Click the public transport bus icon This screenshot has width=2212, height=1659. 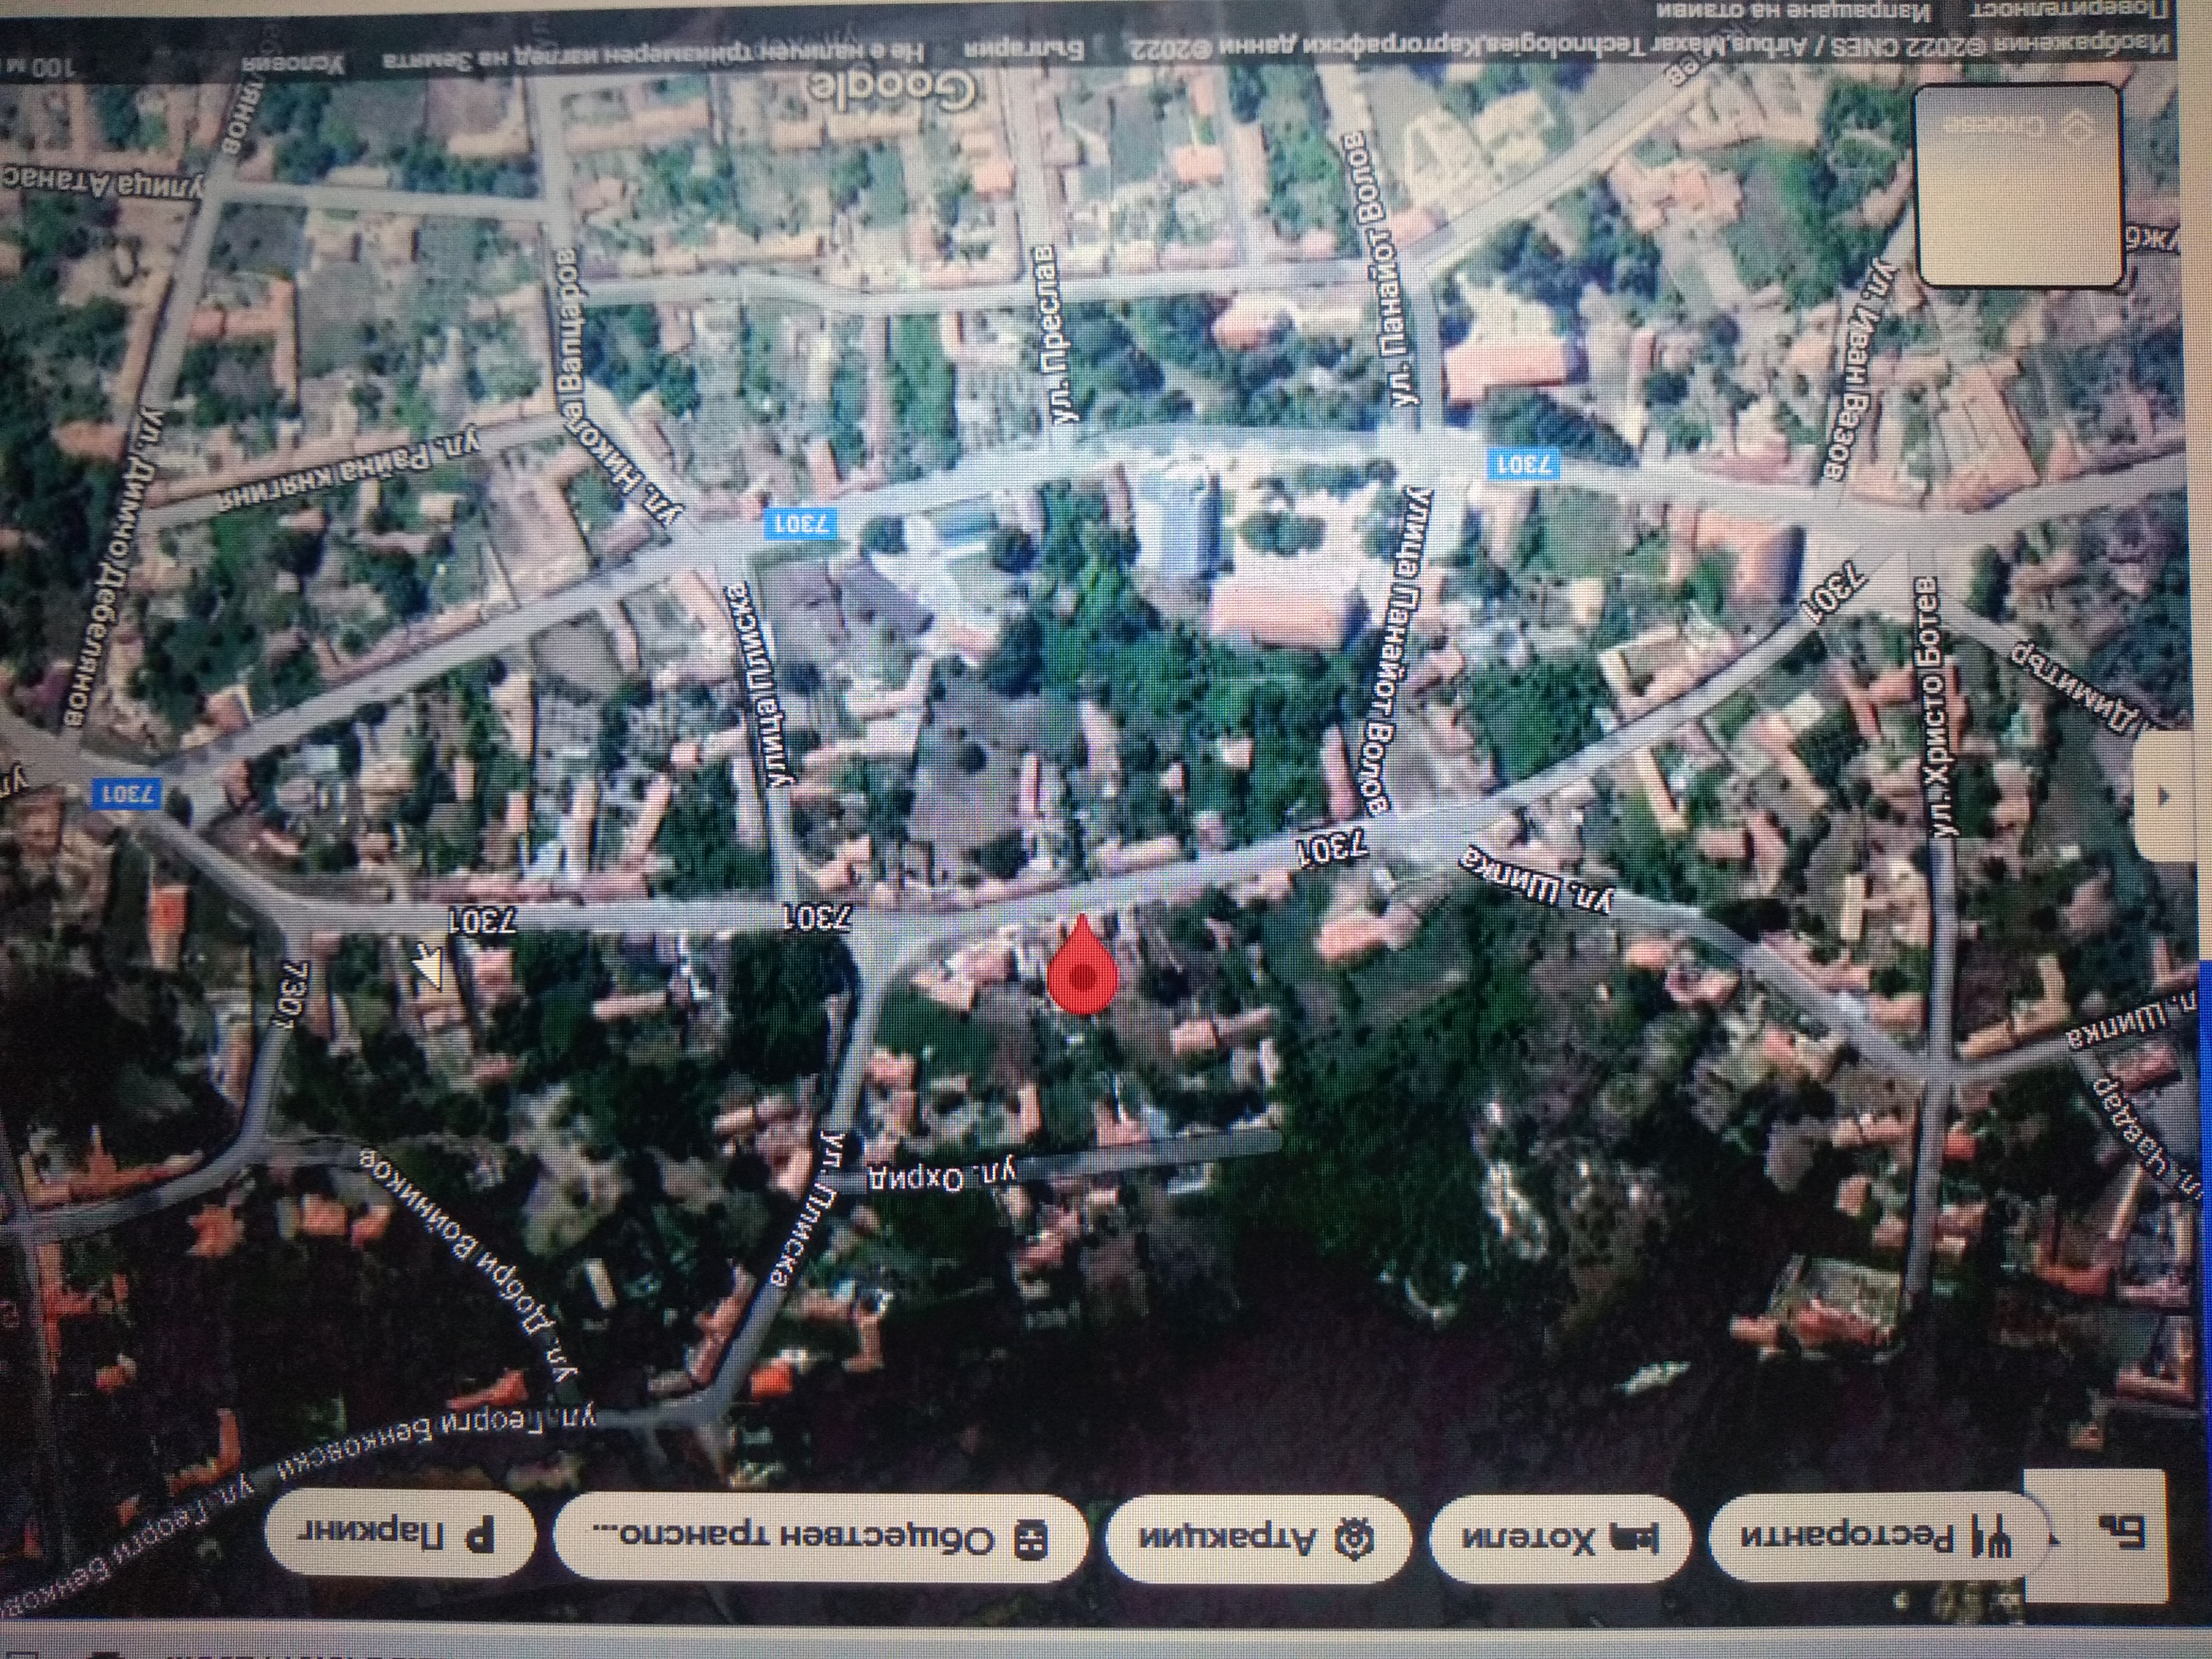click(x=1032, y=1541)
